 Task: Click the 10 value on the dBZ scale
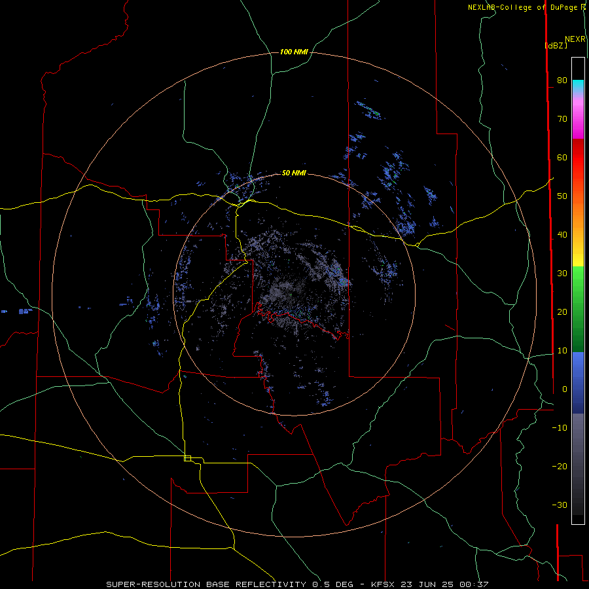click(x=562, y=351)
